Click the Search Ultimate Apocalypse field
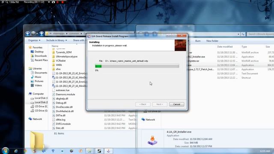The image size is (274, 154). coord(260,34)
